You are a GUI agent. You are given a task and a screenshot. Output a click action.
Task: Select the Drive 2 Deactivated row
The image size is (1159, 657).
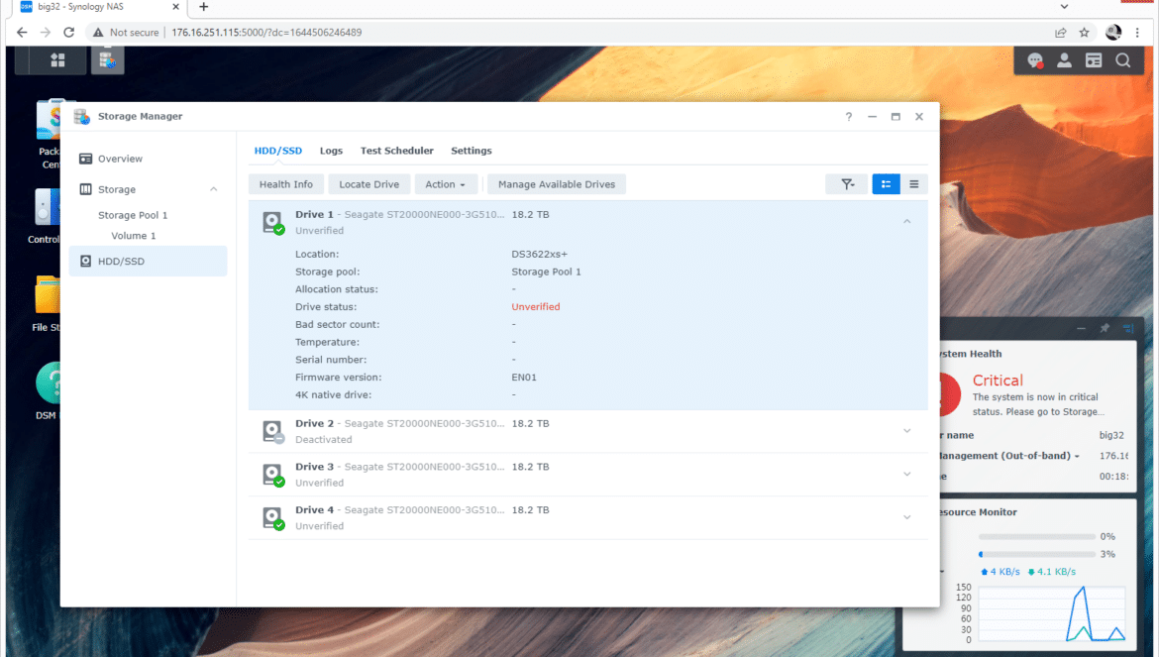point(588,432)
